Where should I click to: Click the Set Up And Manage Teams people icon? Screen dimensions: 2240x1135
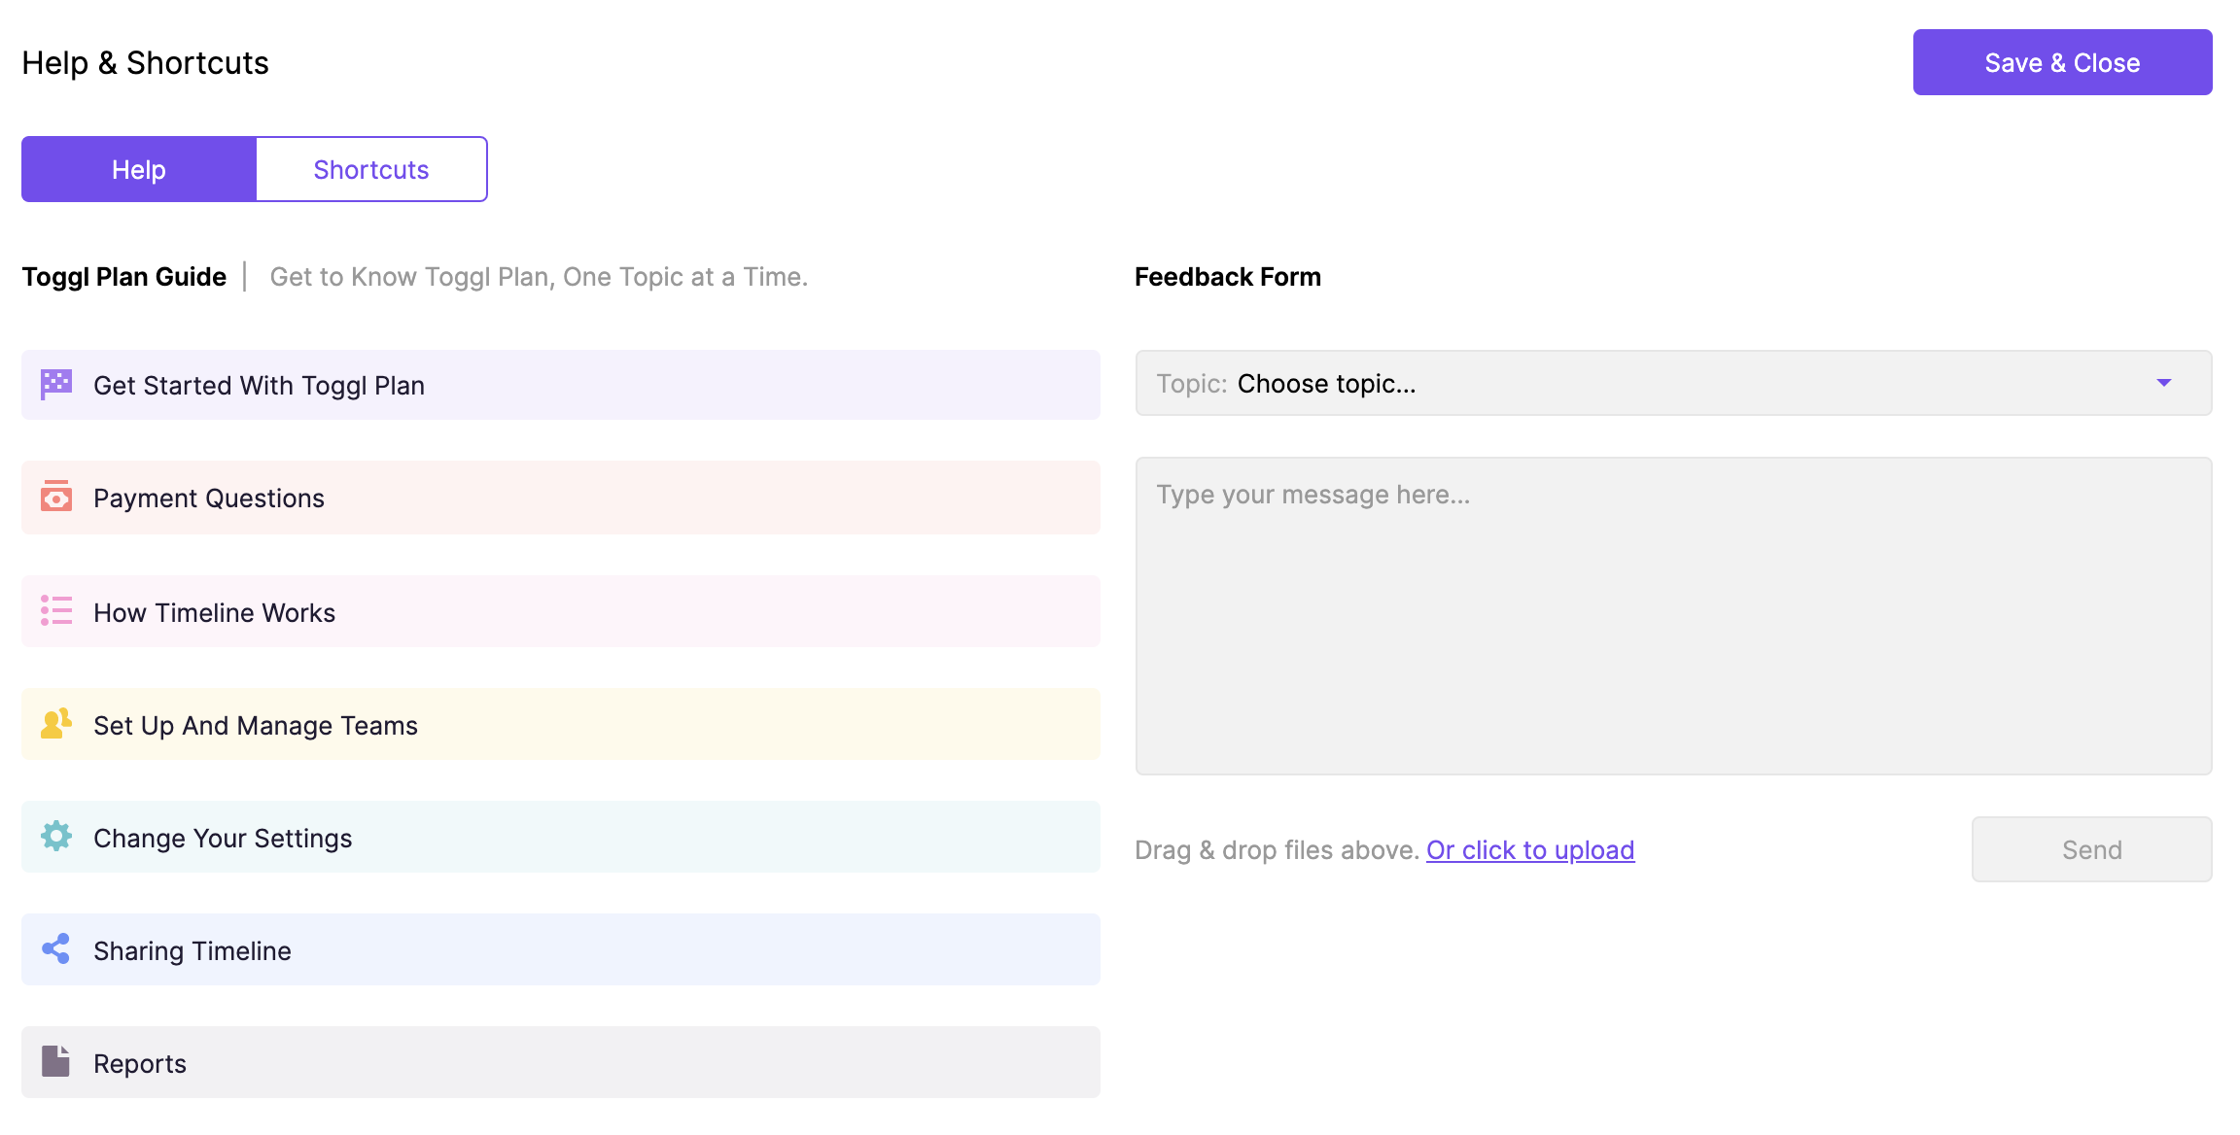pos(56,724)
